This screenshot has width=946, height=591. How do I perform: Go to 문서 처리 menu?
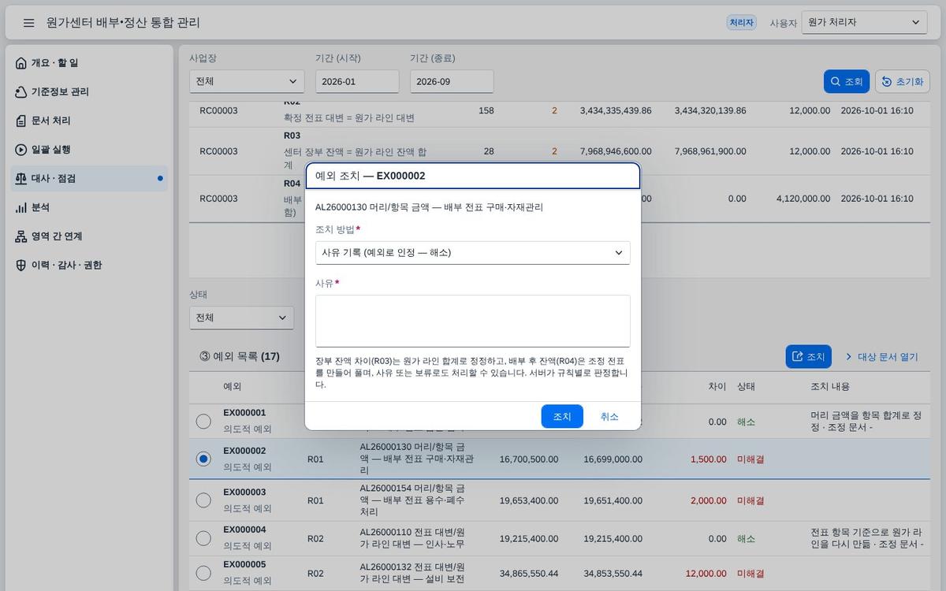coord(88,121)
